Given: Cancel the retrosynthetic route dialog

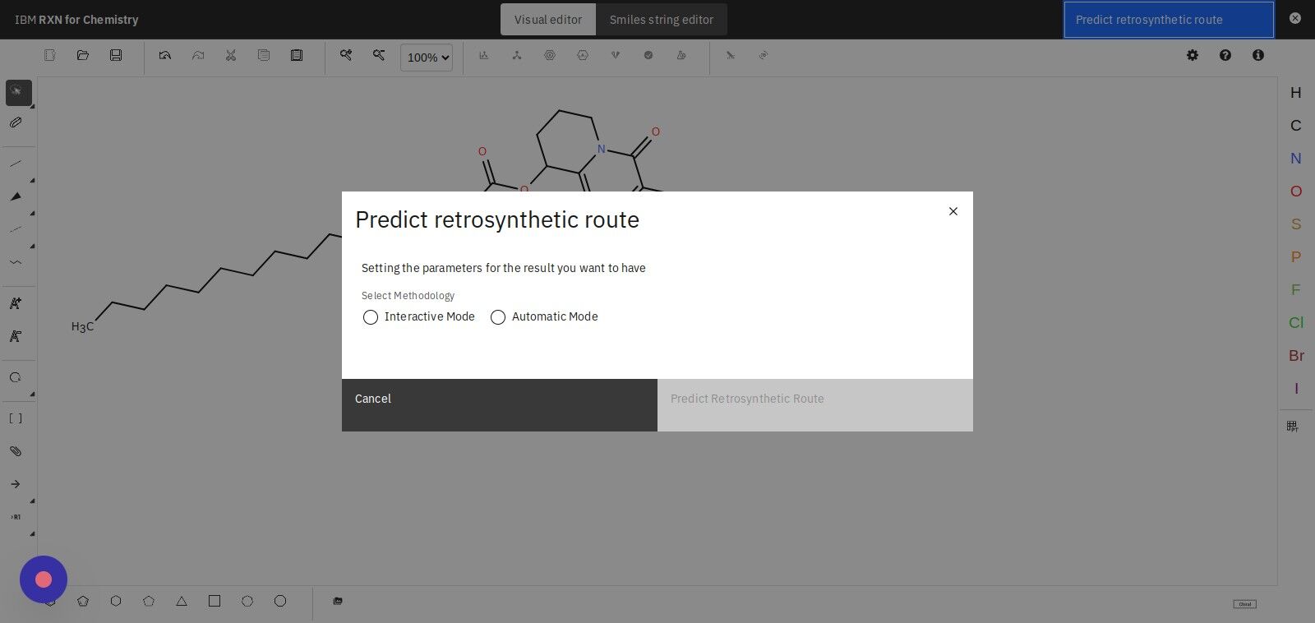Looking at the screenshot, I should click(x=500, y=405).
